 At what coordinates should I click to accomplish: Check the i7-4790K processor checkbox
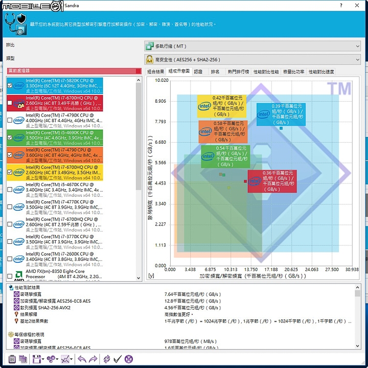[10, 121]
